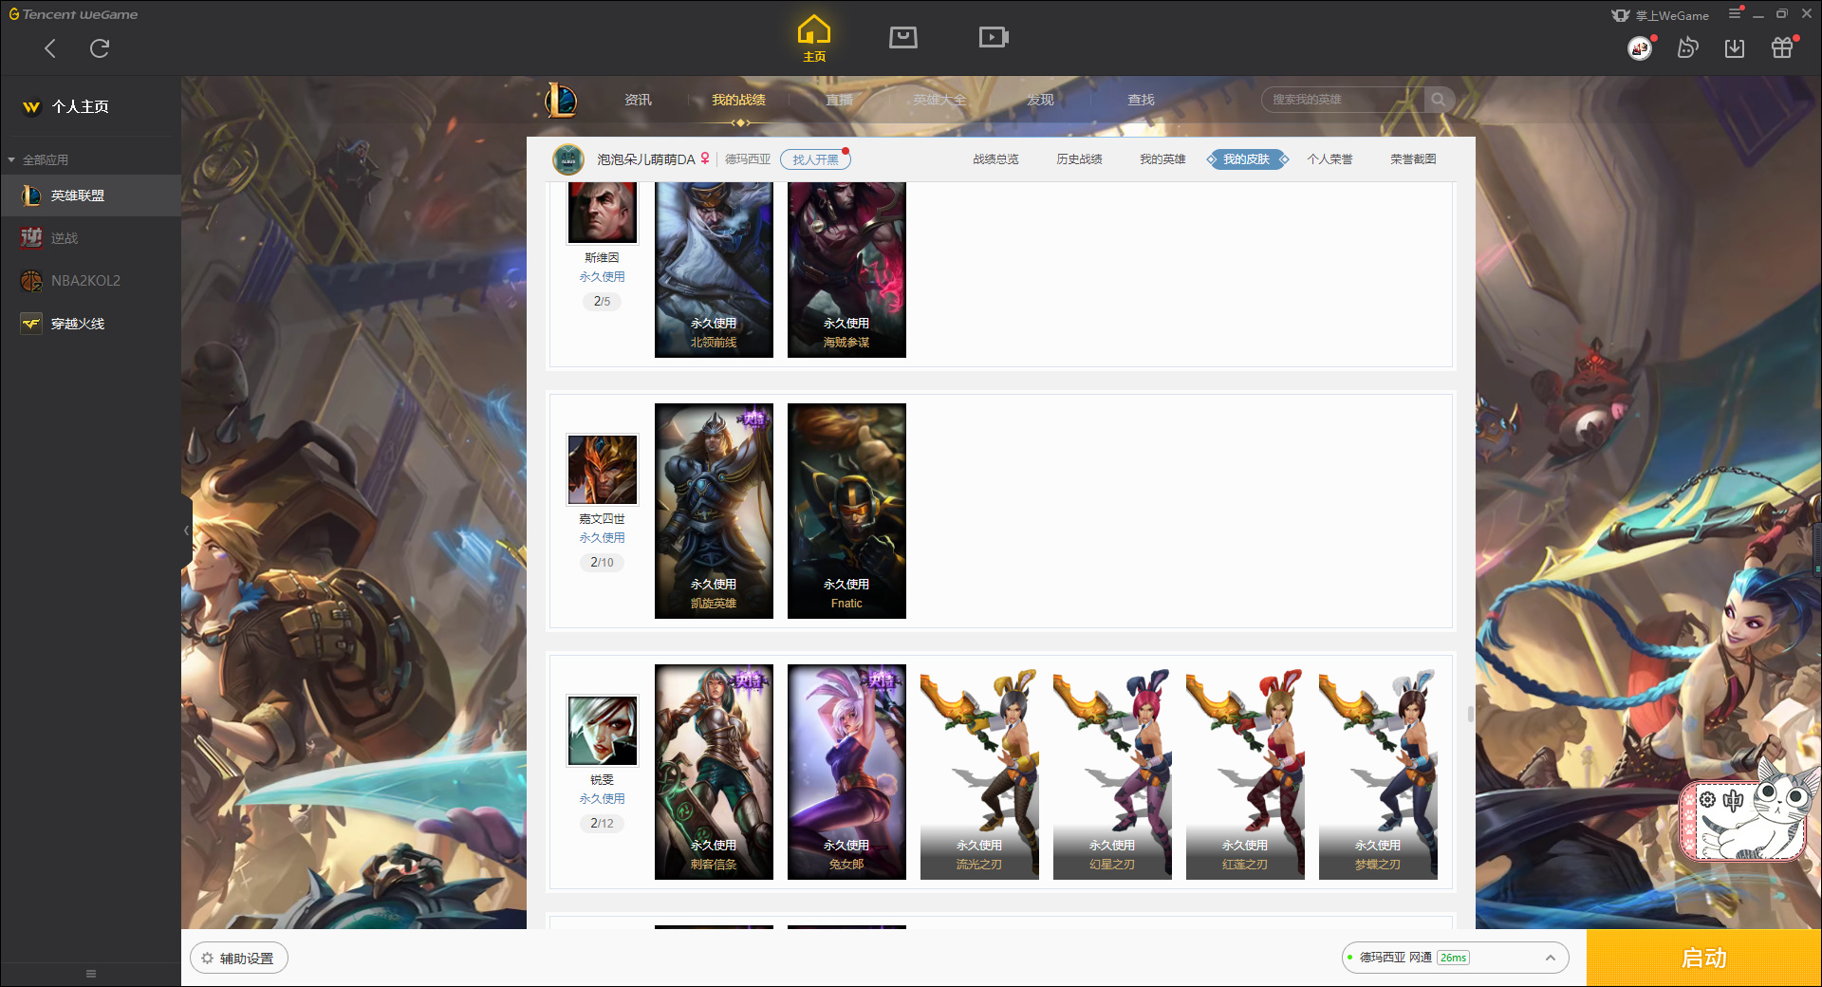Collapse sidebar with the left-edge arrow handle
Screen dimensions: 1822x987
tap(186, 531)
